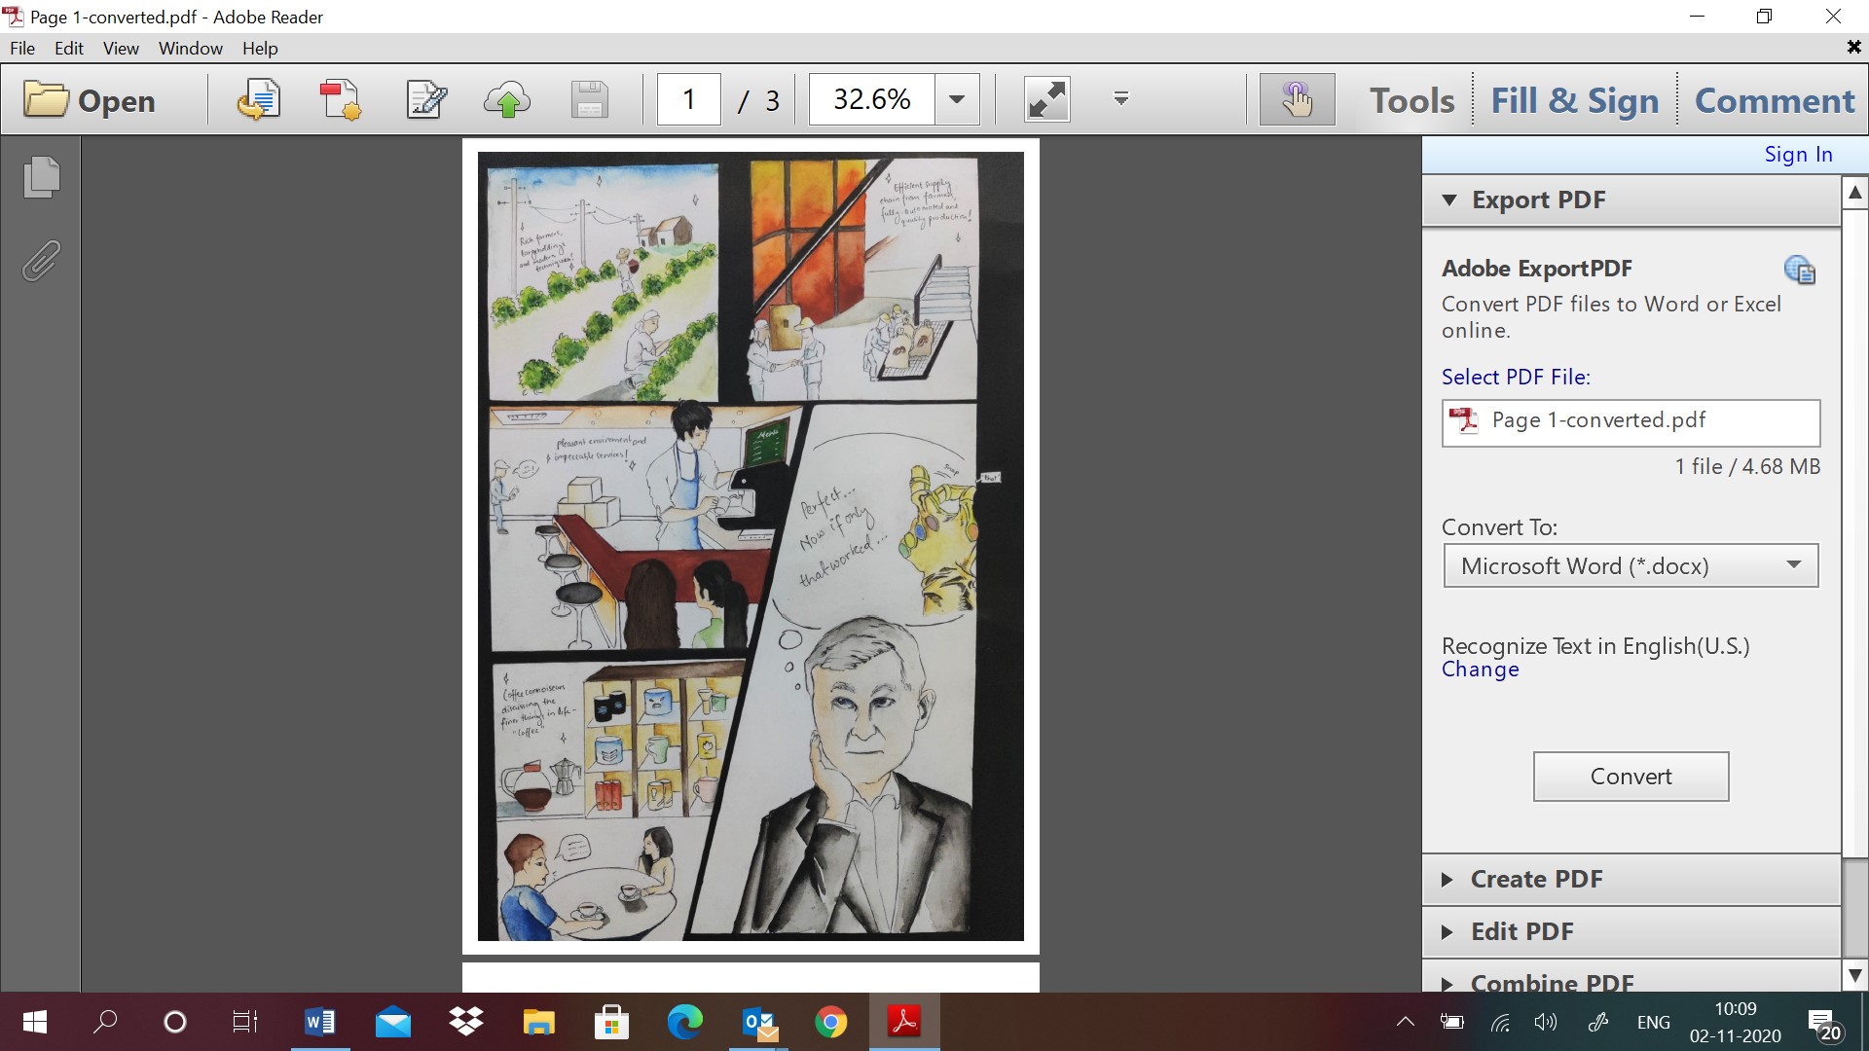Image resolution: width=1869 pixels, height=1051 pixels.
Task: Click the Adobe ExportPDF service icon
Action: coord(1800,270)
